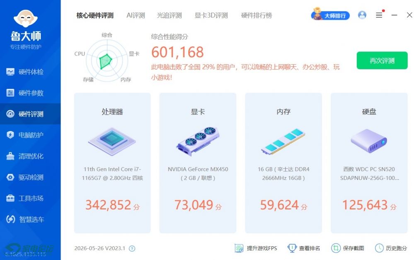Open 硬件参数 in the sidebar
Image resolution: width=414 pixels, height=260 pixels.
30,93
